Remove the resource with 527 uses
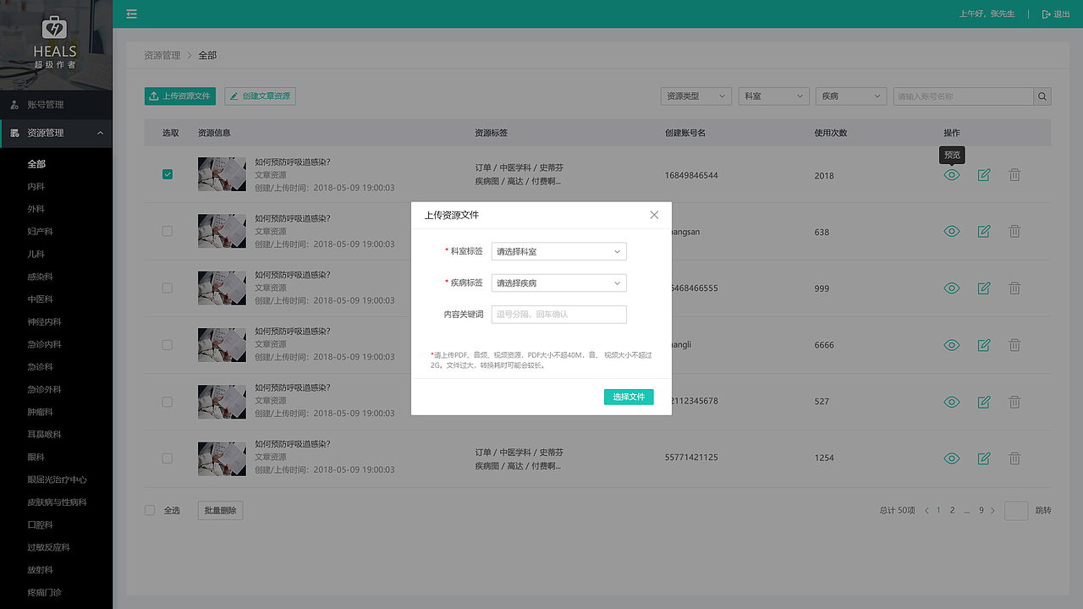This screenshot has width=1083, height=609. click(1014, 401)
